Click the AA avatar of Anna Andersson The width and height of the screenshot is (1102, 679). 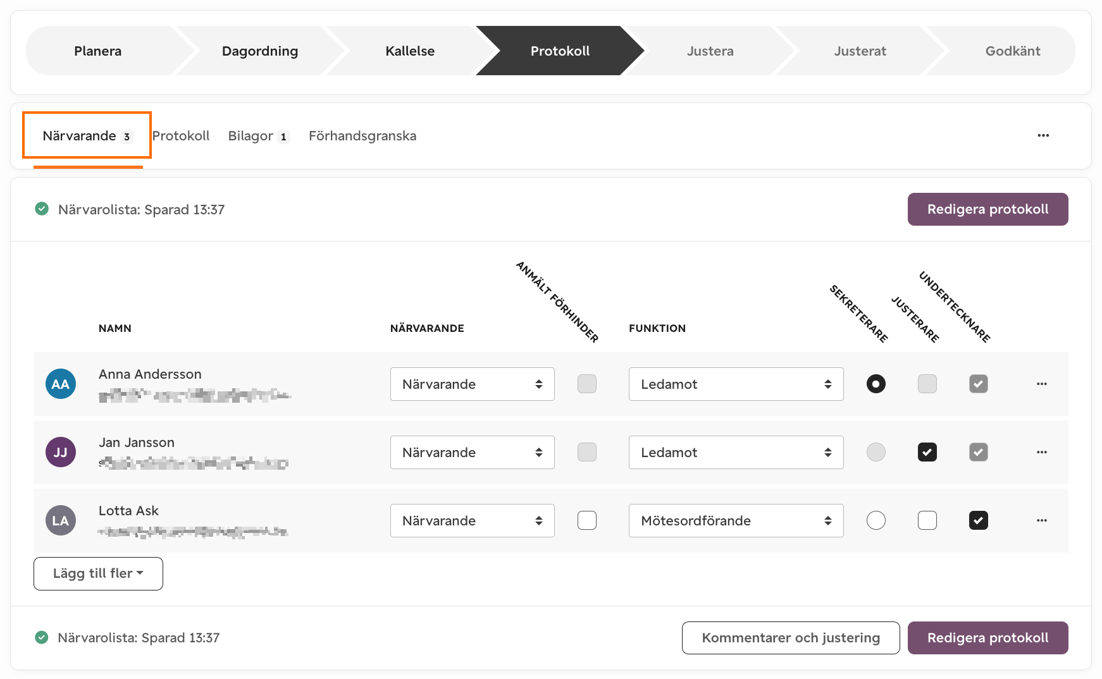pyautogui.click(x=61, y=384)
